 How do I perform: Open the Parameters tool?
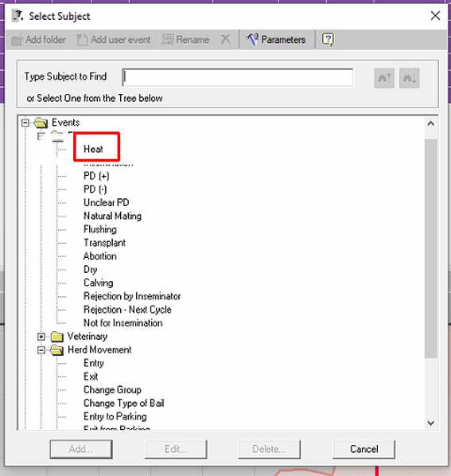(x=276, y=40)
